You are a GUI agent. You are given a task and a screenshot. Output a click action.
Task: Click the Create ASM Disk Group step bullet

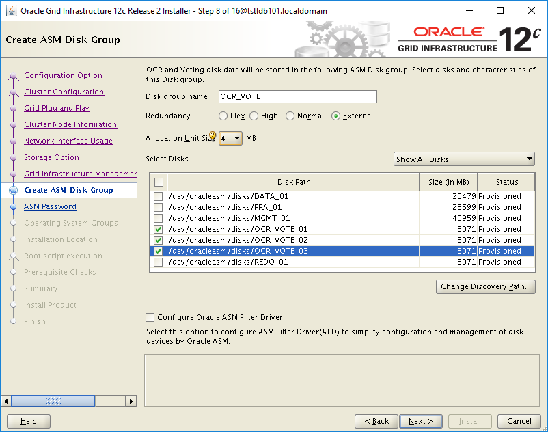click(x=13, y=190)
